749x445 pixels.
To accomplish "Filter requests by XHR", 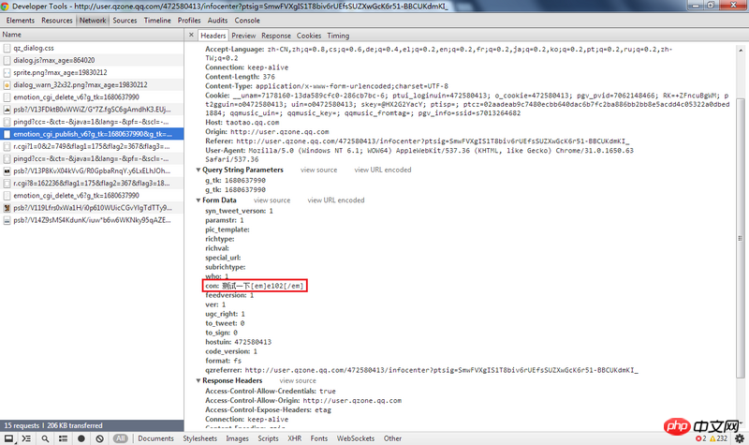I will [x=294, y=438].
